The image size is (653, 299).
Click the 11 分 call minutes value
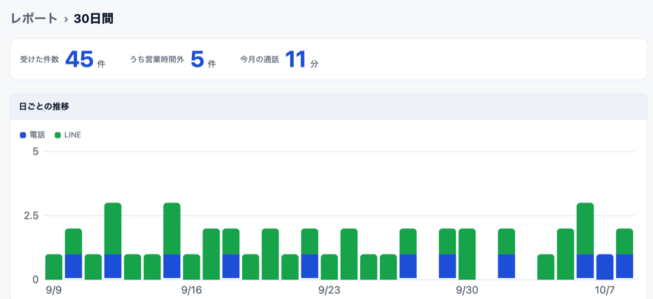[302, 59]
